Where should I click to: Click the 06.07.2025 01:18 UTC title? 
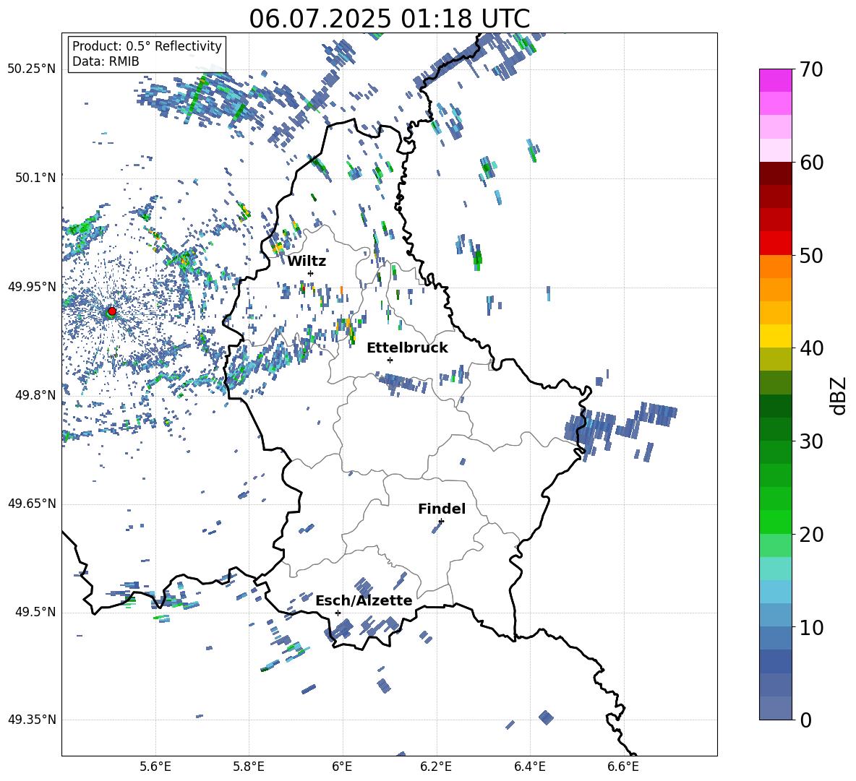coord(389,19)
